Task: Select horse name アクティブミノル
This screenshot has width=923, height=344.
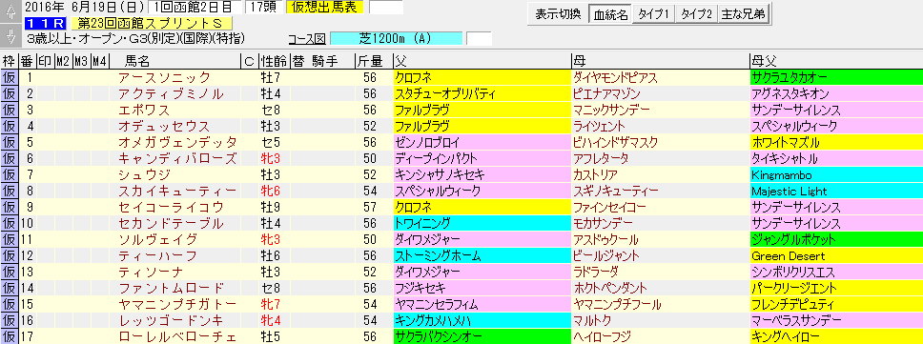Action: point(171,93)
